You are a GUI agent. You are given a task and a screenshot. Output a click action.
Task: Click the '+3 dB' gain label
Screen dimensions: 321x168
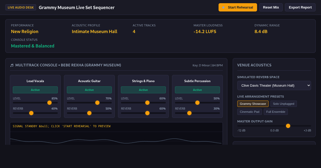307,130
